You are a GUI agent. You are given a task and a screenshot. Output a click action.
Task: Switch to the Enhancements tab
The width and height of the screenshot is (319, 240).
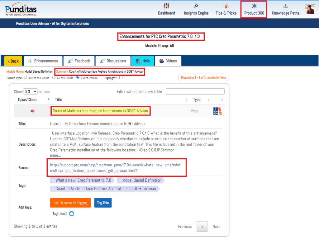pyautogui.click(x=43, y=61)
